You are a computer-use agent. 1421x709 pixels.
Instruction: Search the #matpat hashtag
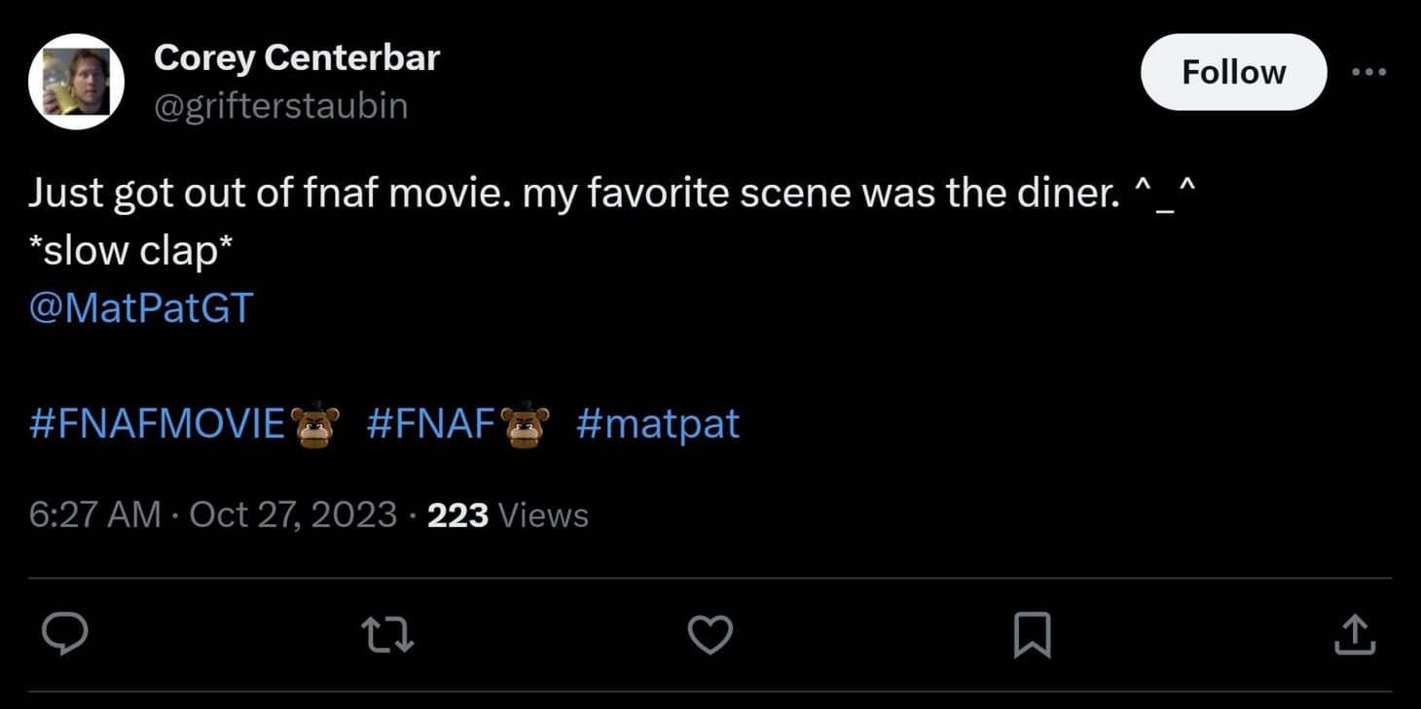(658, 421)
